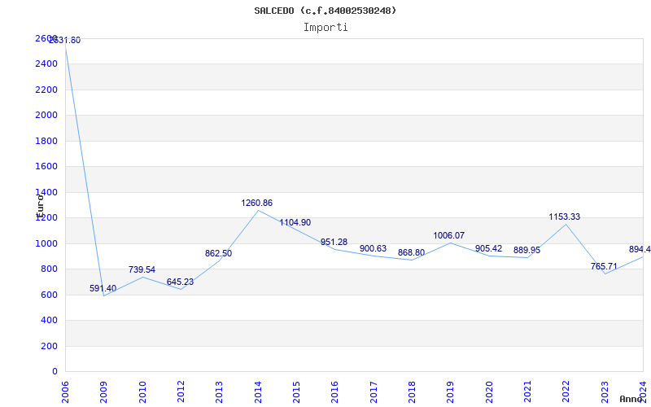The image size is (651, 407).
Task: Click the y-axis value 2200
Action: (x=46, y=90)
